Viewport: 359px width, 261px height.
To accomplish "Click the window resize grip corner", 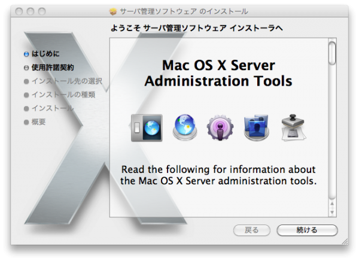I will (x=345, y=241).
